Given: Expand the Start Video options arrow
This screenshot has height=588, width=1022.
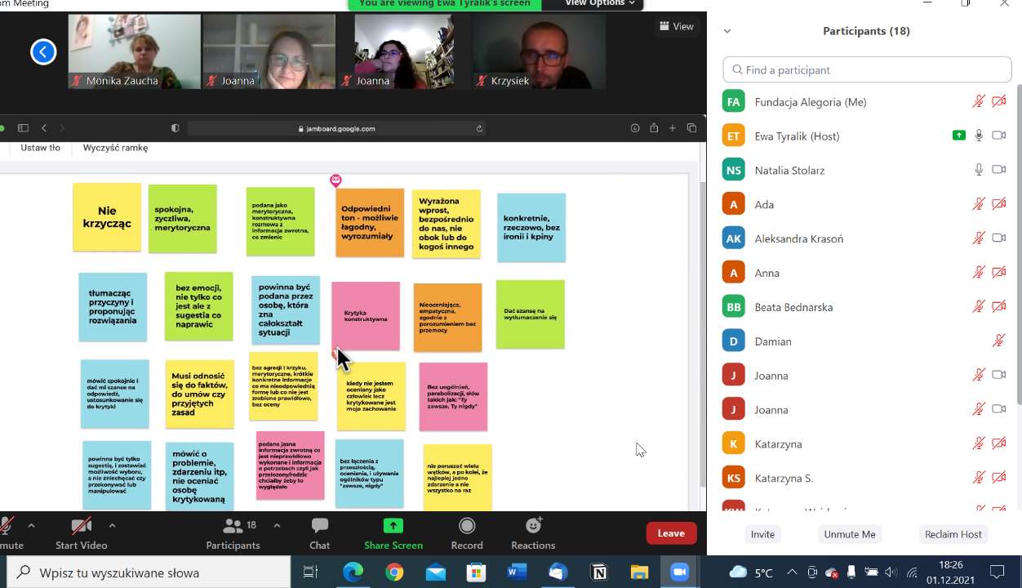Looking at the screenshot, I should [x=112, y=526].
